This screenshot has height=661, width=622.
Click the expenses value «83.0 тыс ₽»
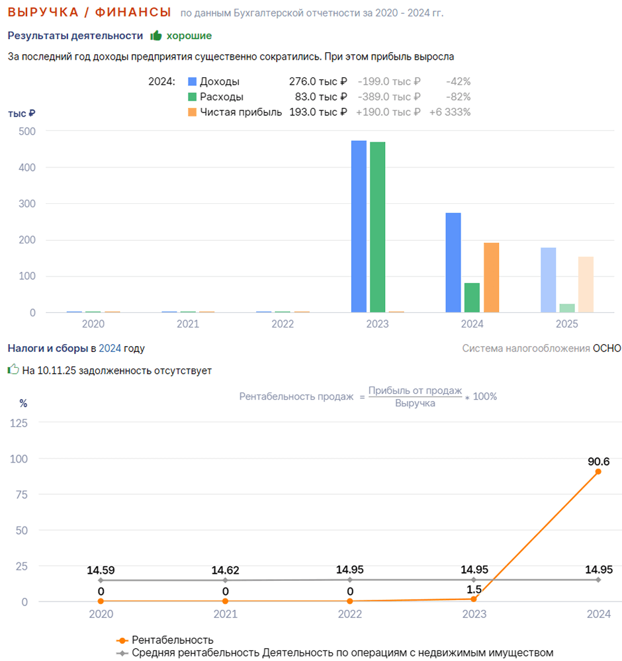321,97
